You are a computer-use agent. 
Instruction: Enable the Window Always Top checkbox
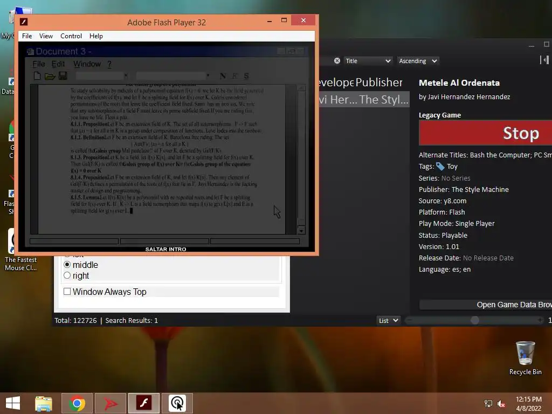click(67, 292)
